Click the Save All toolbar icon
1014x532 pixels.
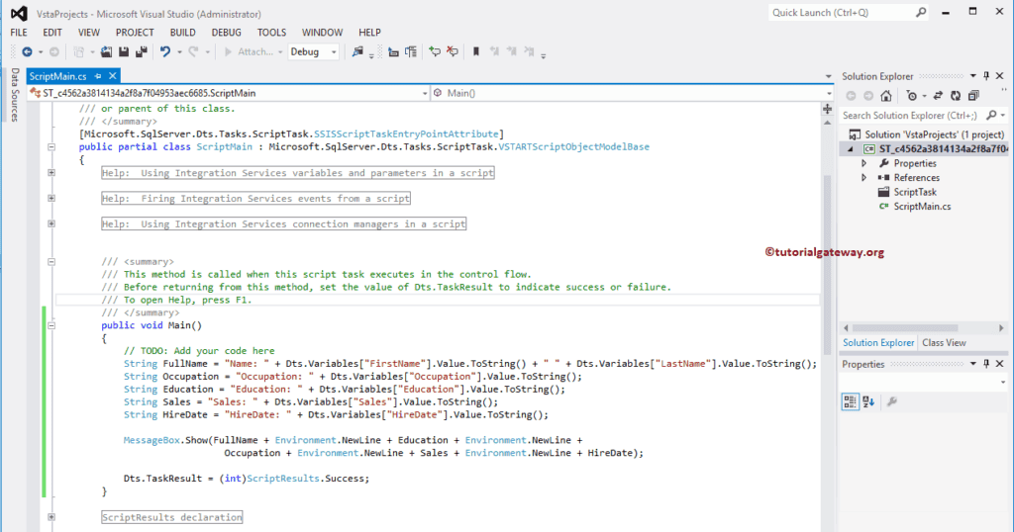[x=141, y=51]
